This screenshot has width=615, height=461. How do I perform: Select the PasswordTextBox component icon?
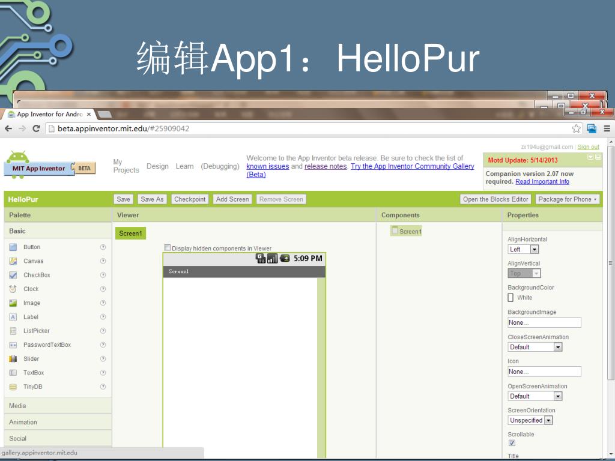point(13,345)
